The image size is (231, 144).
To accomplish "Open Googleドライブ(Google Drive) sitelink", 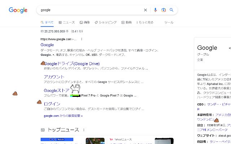I will tap(72, 64).
